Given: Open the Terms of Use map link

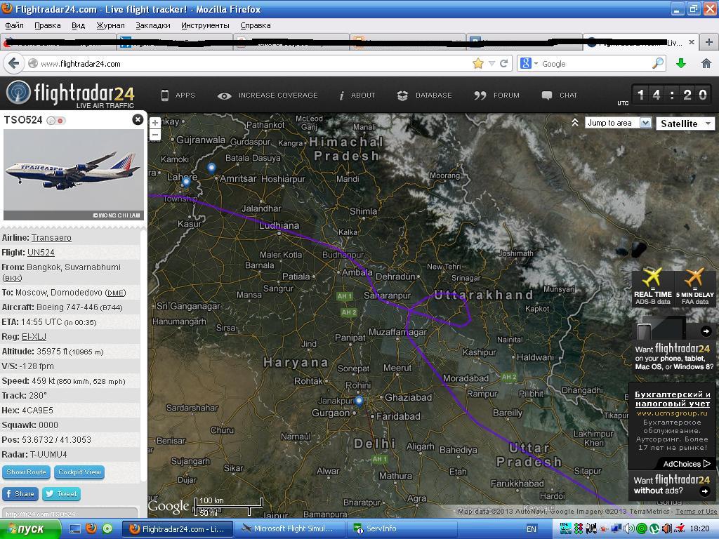Looking at the screenshot, I should [x=696, y=512].
